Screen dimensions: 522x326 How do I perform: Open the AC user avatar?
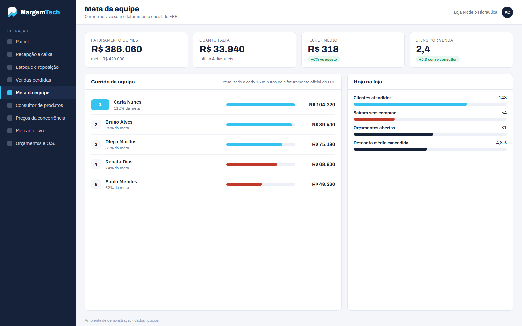507,12
